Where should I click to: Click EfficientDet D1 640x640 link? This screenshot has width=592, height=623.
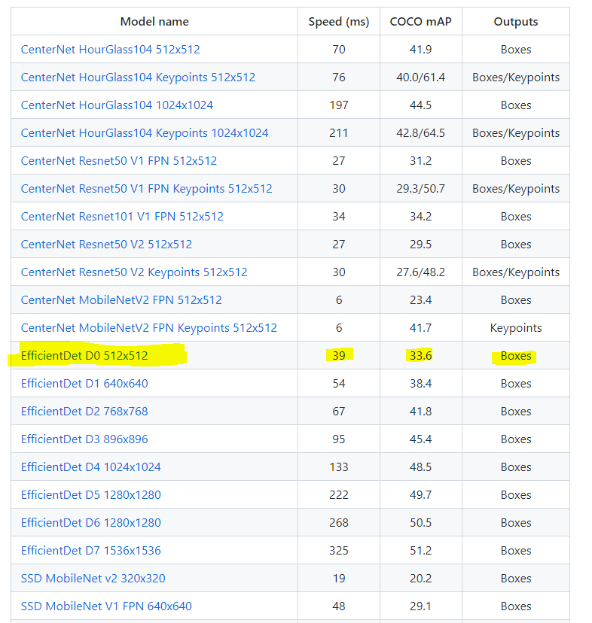pyautogui.click(x=84, y=383)
